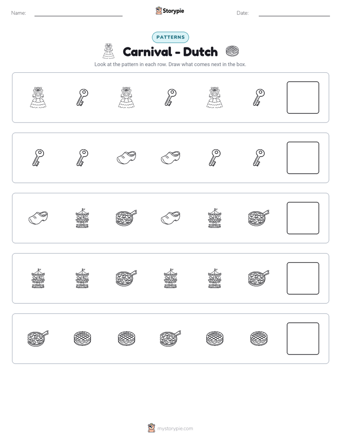Click the first wooden clog in row two
Screen dimensions: 341x442
coord(127,157)
